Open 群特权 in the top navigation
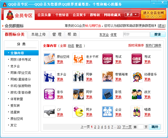The image size is (168, 138). [x=95, y=15]
